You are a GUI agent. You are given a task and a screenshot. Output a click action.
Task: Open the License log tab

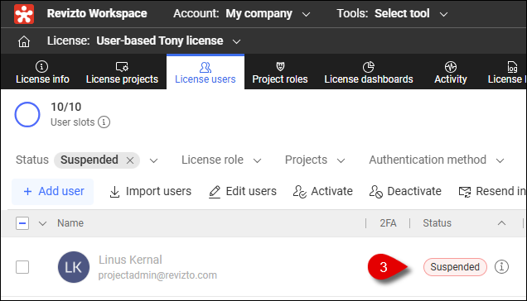click(x=506, y=72)
